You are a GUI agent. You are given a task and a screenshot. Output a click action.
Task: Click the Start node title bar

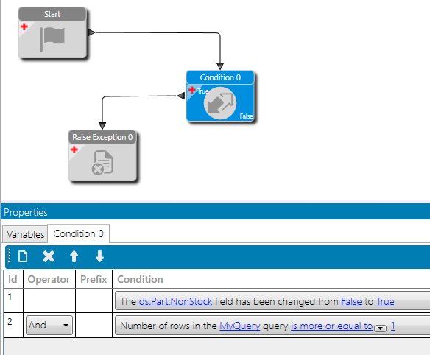52,14
